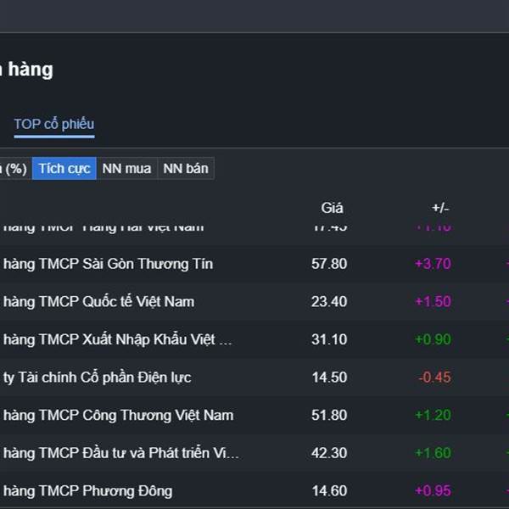This screenshot has height=509, width=509.
Task: Click change value +0.90
Action: point(433,339)
